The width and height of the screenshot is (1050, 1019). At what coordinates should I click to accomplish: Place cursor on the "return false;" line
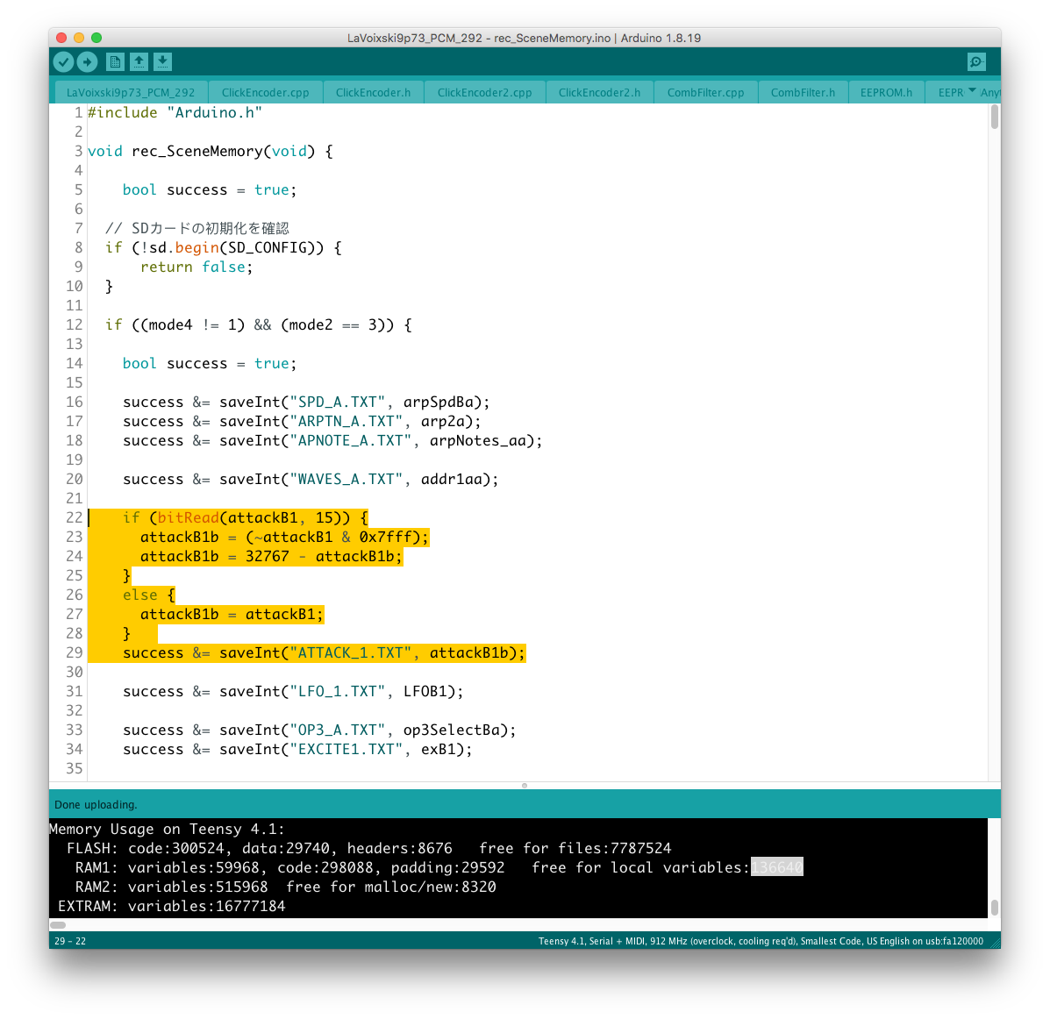(196, 267)
